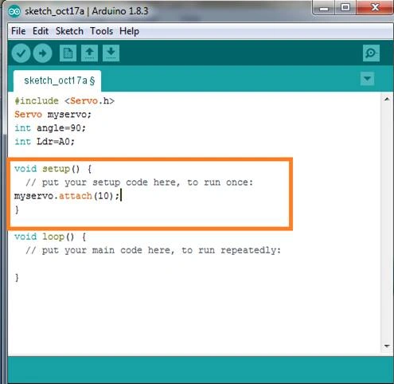Viewport: 394px width, 384px height.
Task: Open the Tools menu
Action: (x=101, y=31)
